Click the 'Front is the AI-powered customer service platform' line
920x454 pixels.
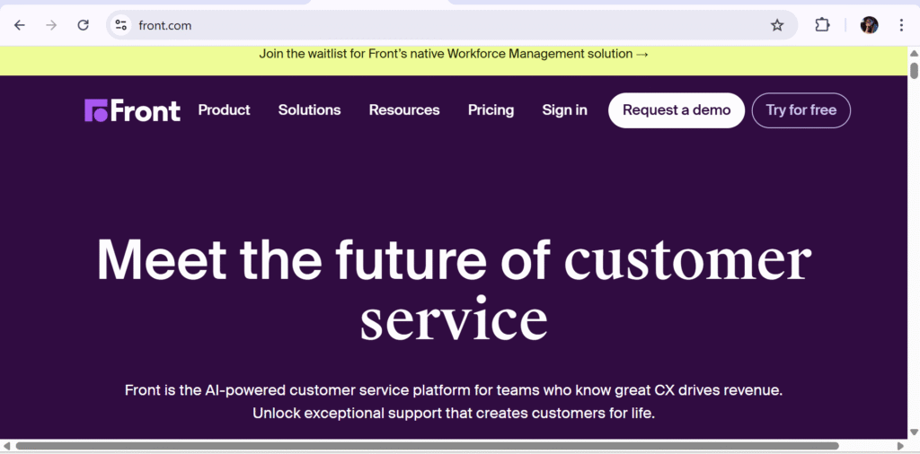tap(454, 390)
